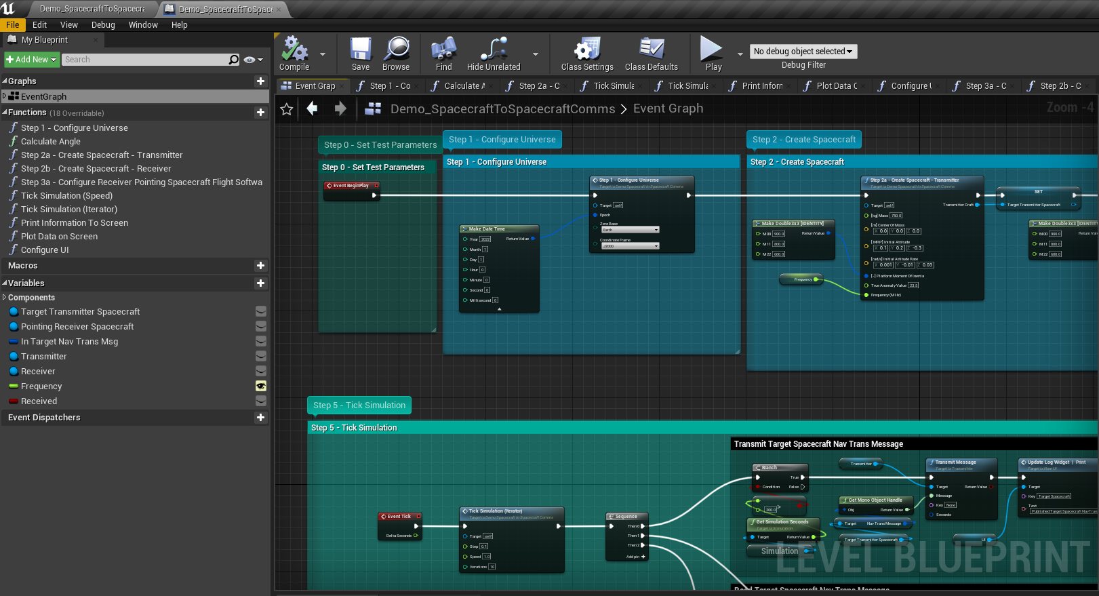This screenshot has width=1099, height=596.
Task: Select Tick Simulation (Speed) function
Action: coord(66,195)
